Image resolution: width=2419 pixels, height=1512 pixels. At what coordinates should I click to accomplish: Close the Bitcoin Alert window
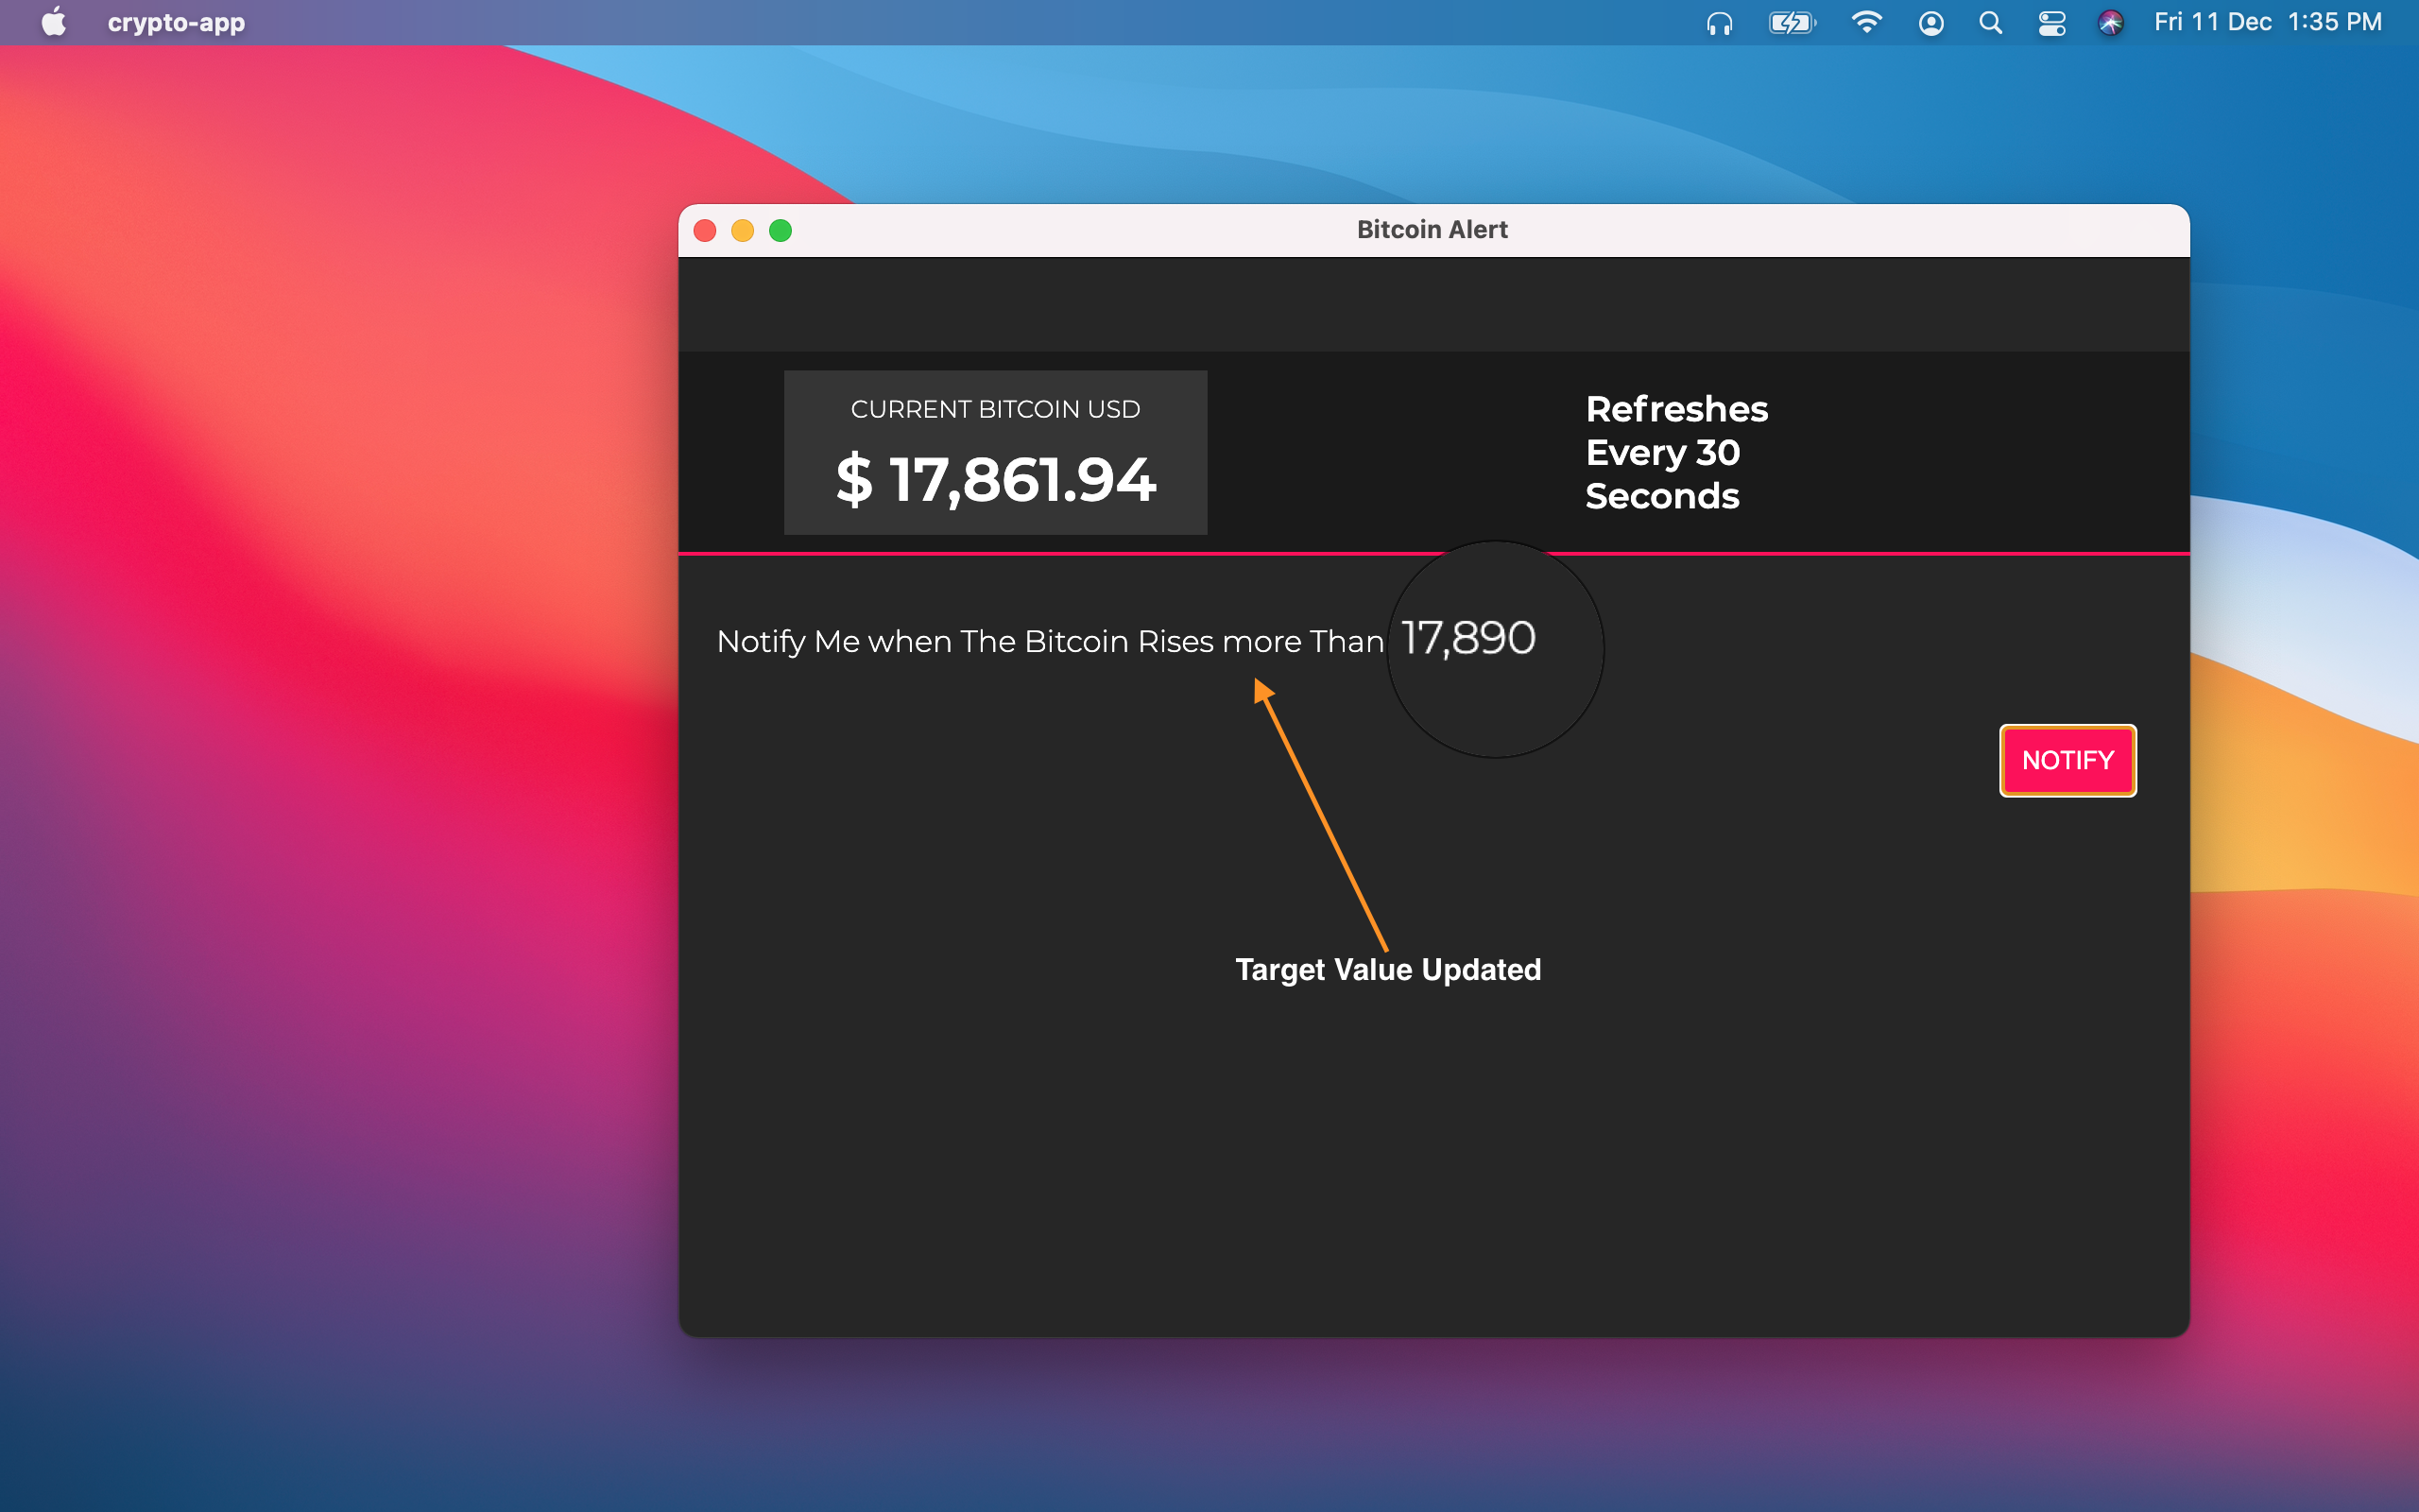pos(705,231)
